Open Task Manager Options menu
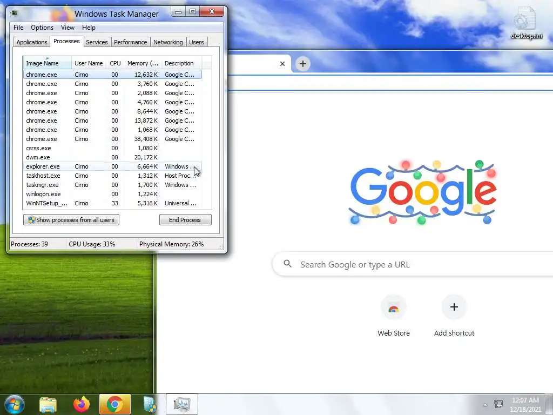Viewport: 553px width, 415px height. 42,28
